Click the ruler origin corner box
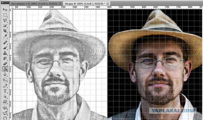The height and width of the screenshot is (120, 203). [11, 8]
